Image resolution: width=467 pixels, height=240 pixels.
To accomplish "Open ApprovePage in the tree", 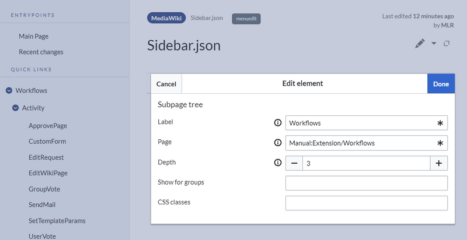I will (48, 126).
